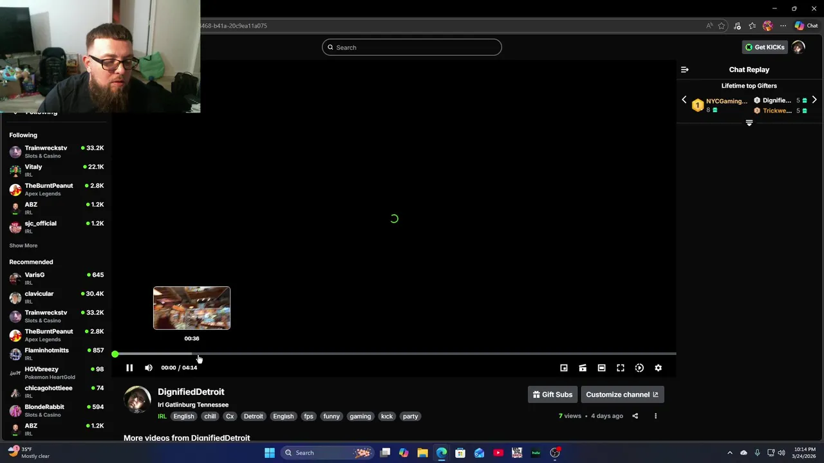Expand the gifters leaderboard down arrow

pyautogui.click(x=749, y=123)
